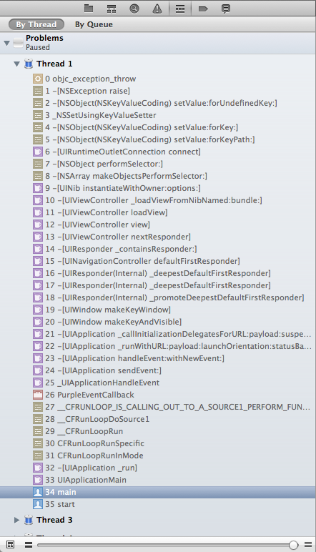
Task: Click the Thread 1 spool icon
Action: click(x=29, y=64)
